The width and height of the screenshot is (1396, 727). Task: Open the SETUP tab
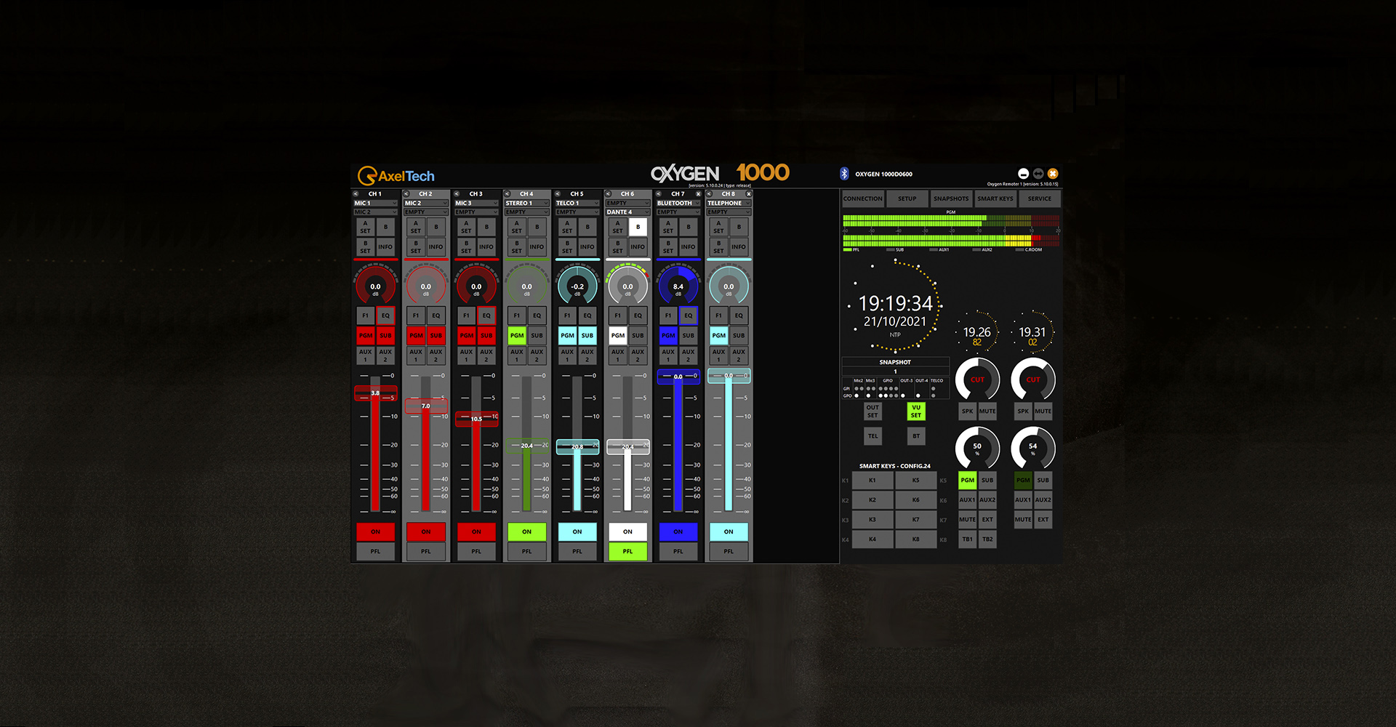907,198
